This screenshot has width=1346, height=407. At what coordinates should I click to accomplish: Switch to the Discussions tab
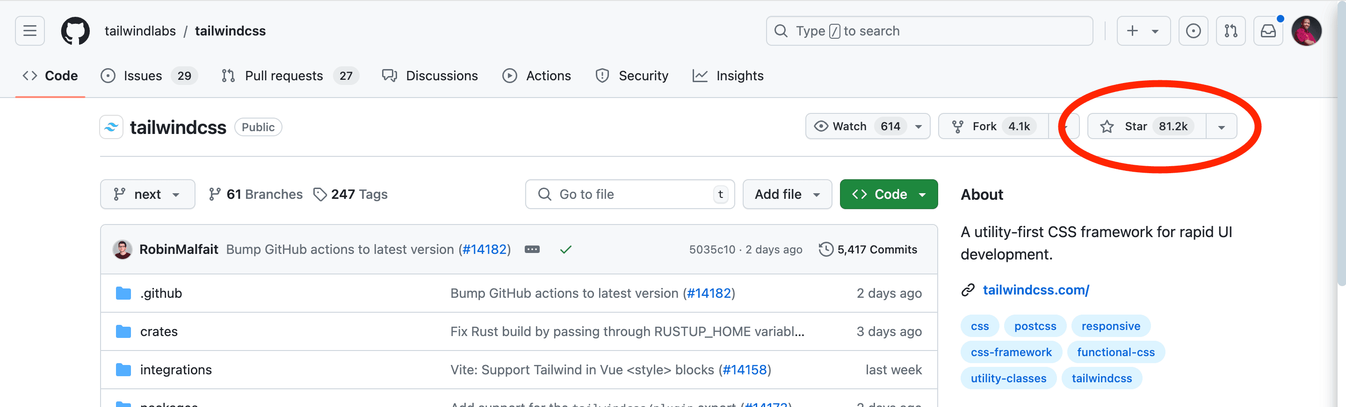[x=430, y=76]
